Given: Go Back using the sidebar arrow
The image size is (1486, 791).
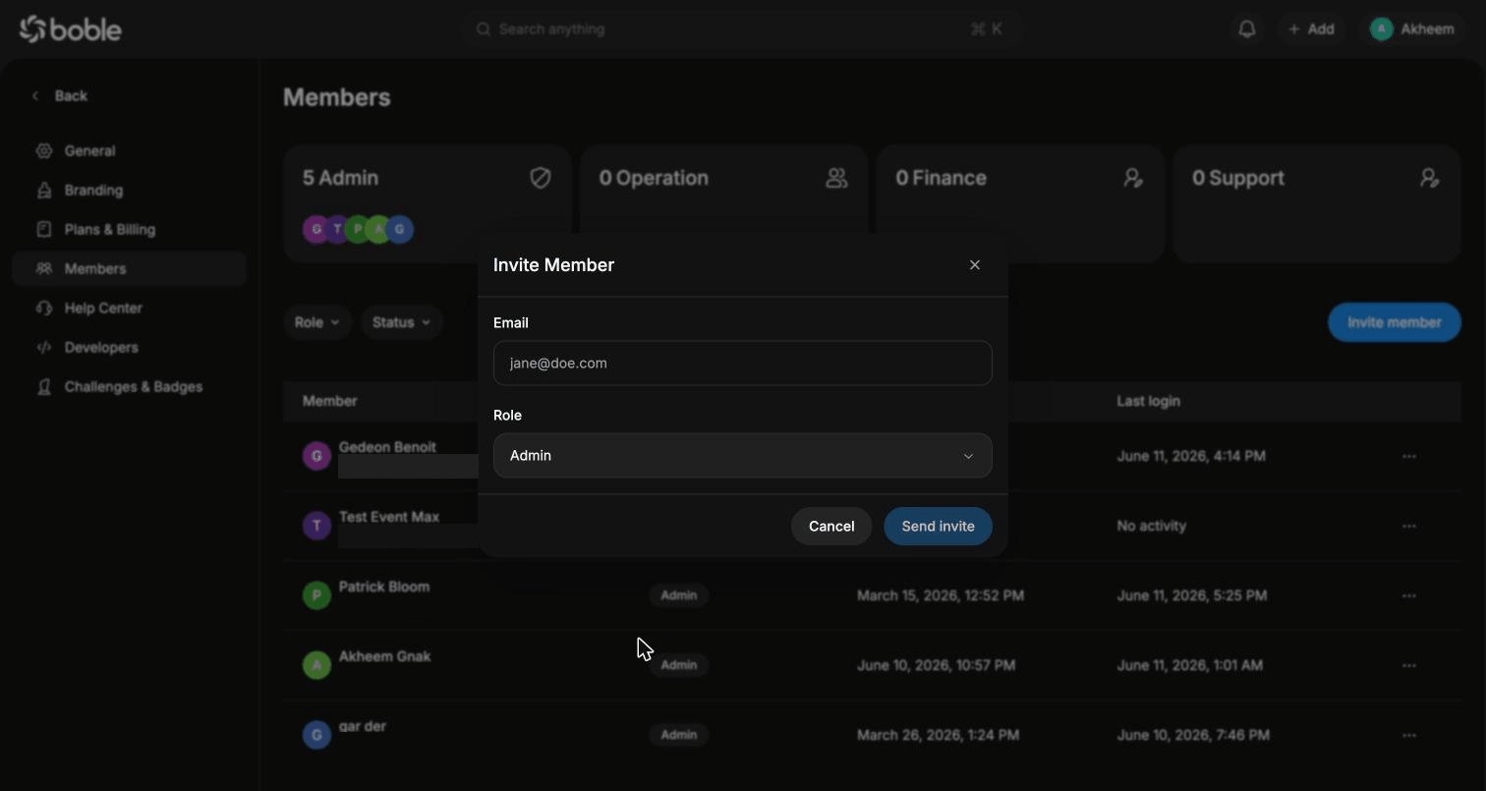Looking at the screenshot, I should [x=36, y=95].
